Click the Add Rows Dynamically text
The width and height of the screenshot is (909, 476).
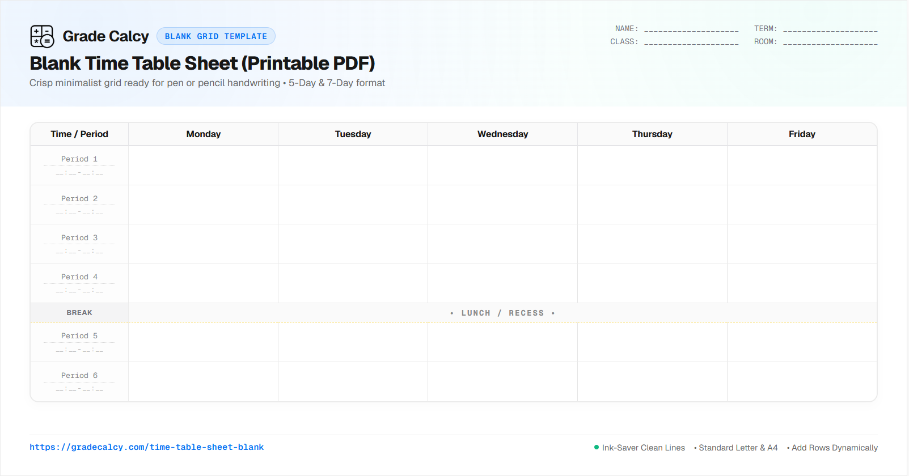point(835,448)
